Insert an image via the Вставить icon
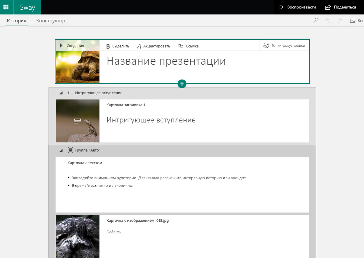The image size is (364, 258). click(352, 21)
